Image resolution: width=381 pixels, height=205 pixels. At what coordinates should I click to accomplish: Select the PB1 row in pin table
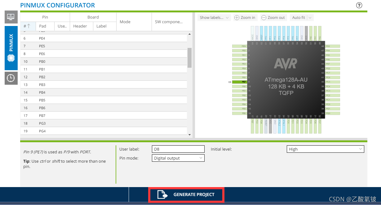click(104, 69)
